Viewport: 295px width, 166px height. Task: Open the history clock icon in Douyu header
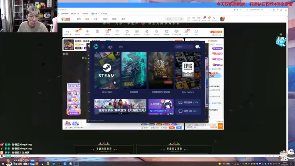188,18
